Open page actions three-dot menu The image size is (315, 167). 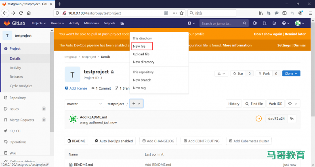tap(174, 13)
